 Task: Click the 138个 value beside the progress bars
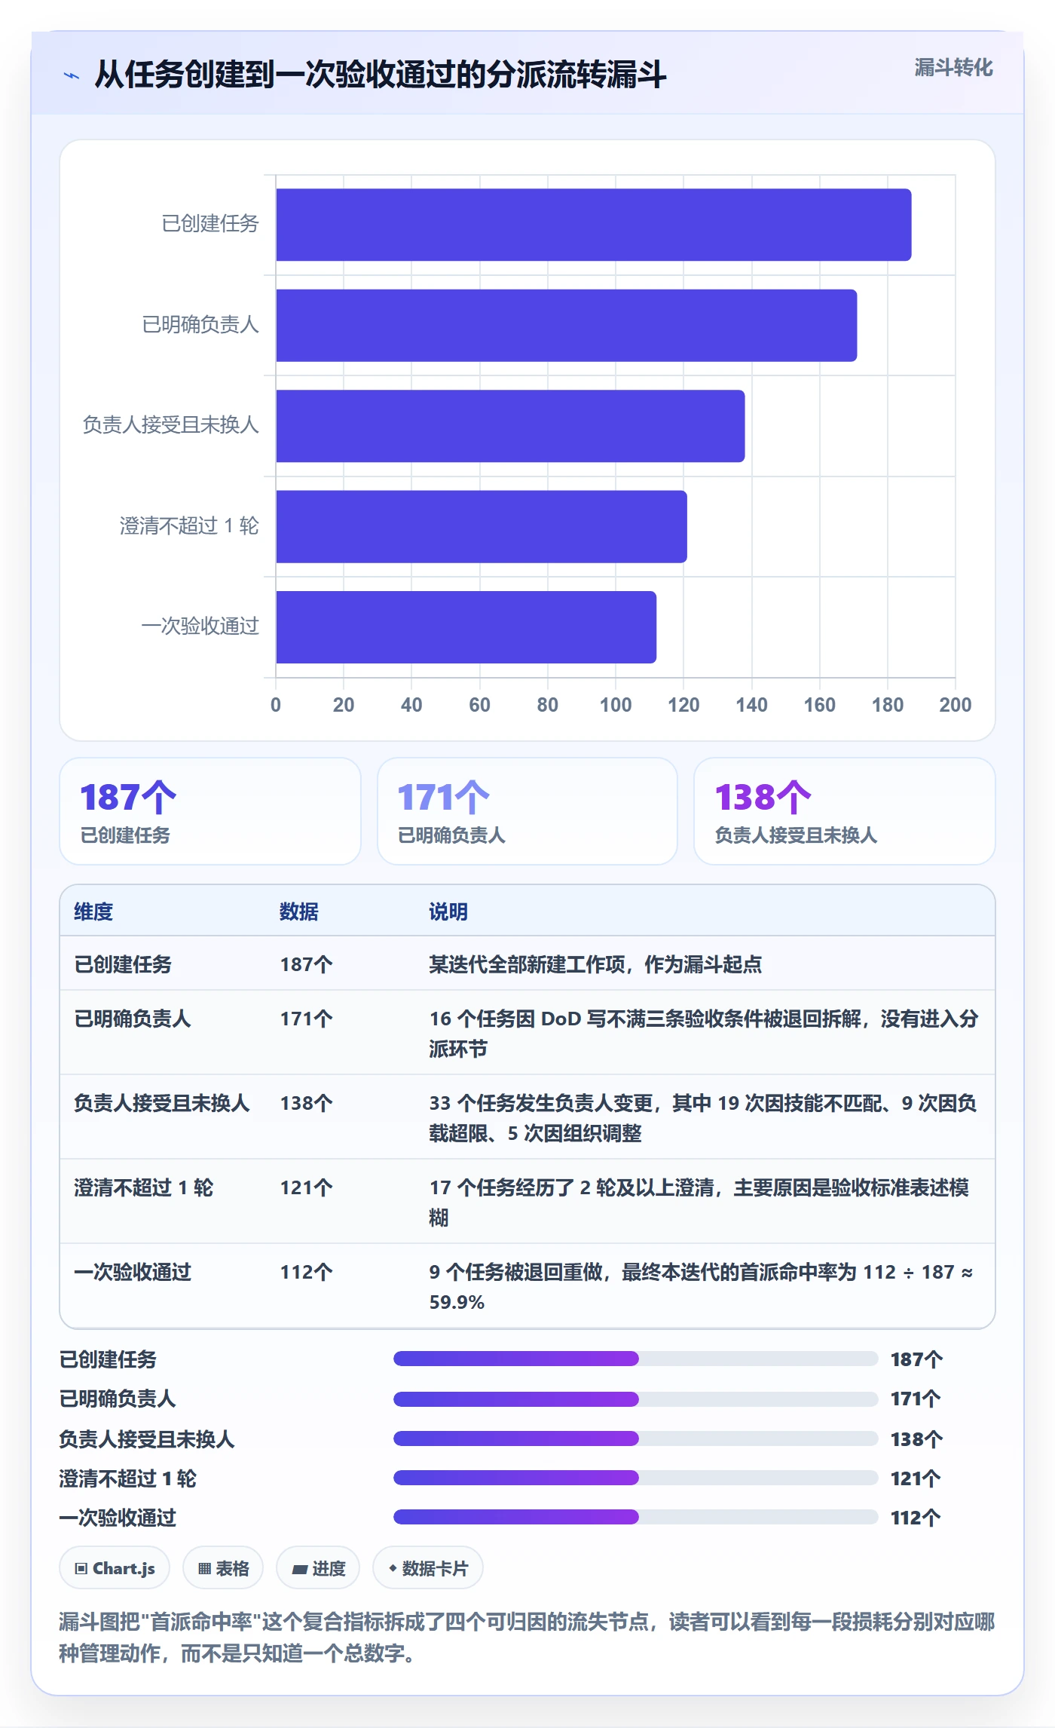(x=916, y=1438)
